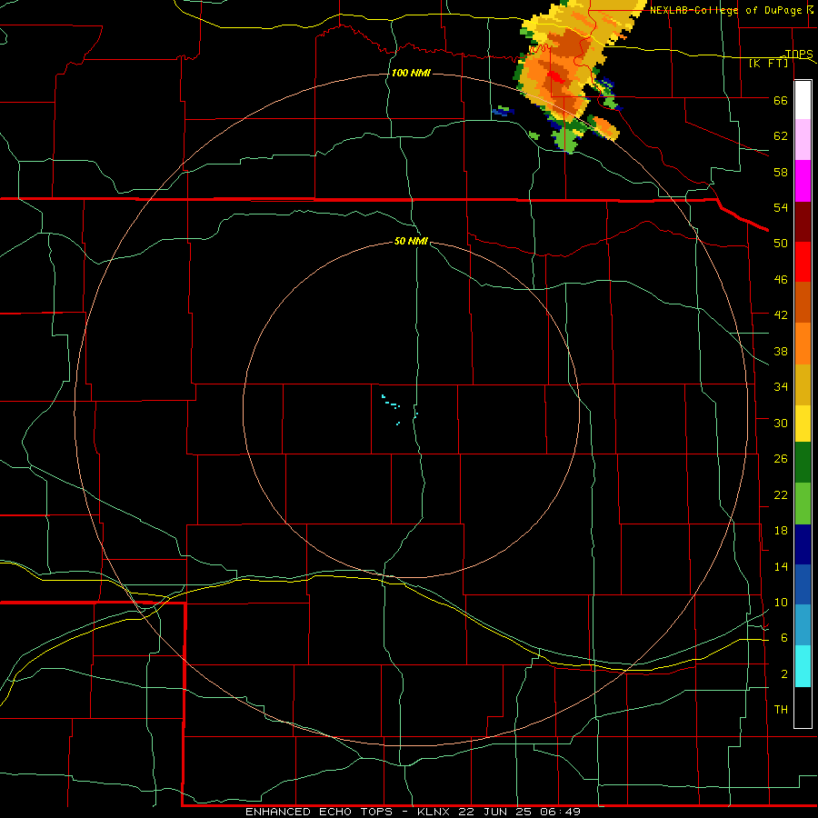Screen dimensions: 818x818
Task: Click the legend value '54'
Action: (x=781, y=207)
